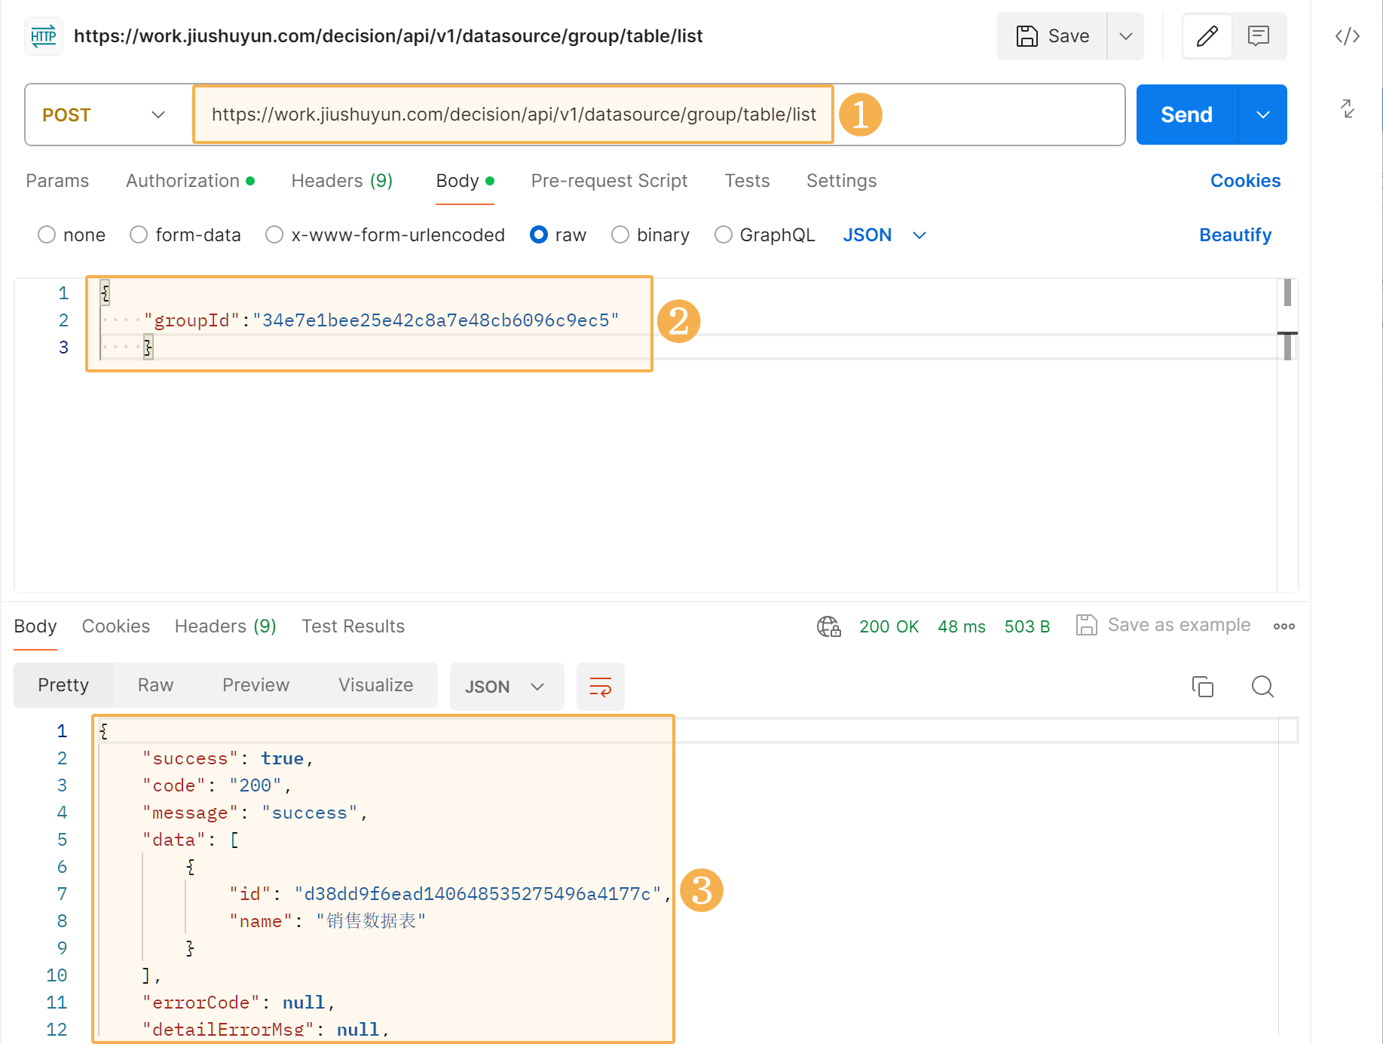The width and height of the screenshot is (1383, 1044).
Task: Switch to the Pre-request Script tab
Action: pos(609,181)
